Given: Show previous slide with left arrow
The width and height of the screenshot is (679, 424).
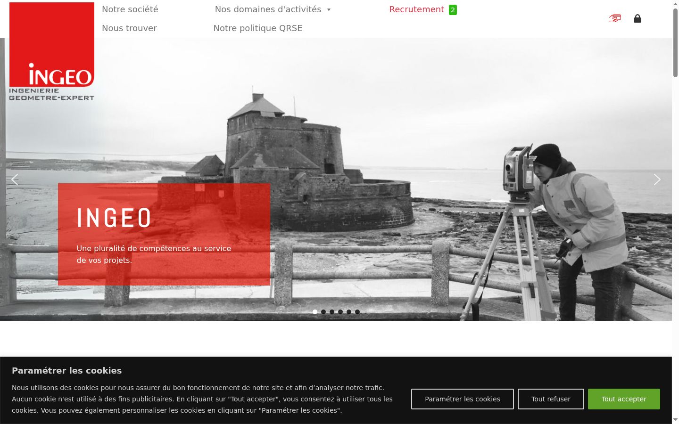Looking at the screenshot, I should coord(15,179).
